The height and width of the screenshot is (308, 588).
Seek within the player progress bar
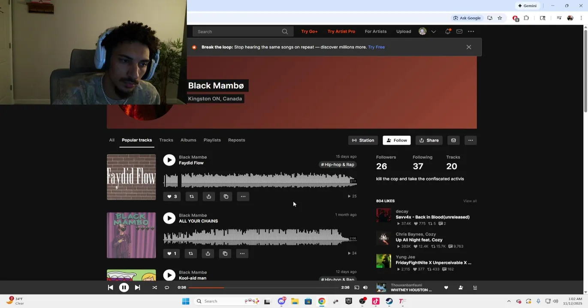pos(263,287)
